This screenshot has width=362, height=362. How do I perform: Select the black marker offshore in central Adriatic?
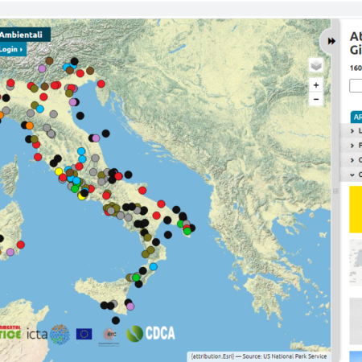point(105,134)
